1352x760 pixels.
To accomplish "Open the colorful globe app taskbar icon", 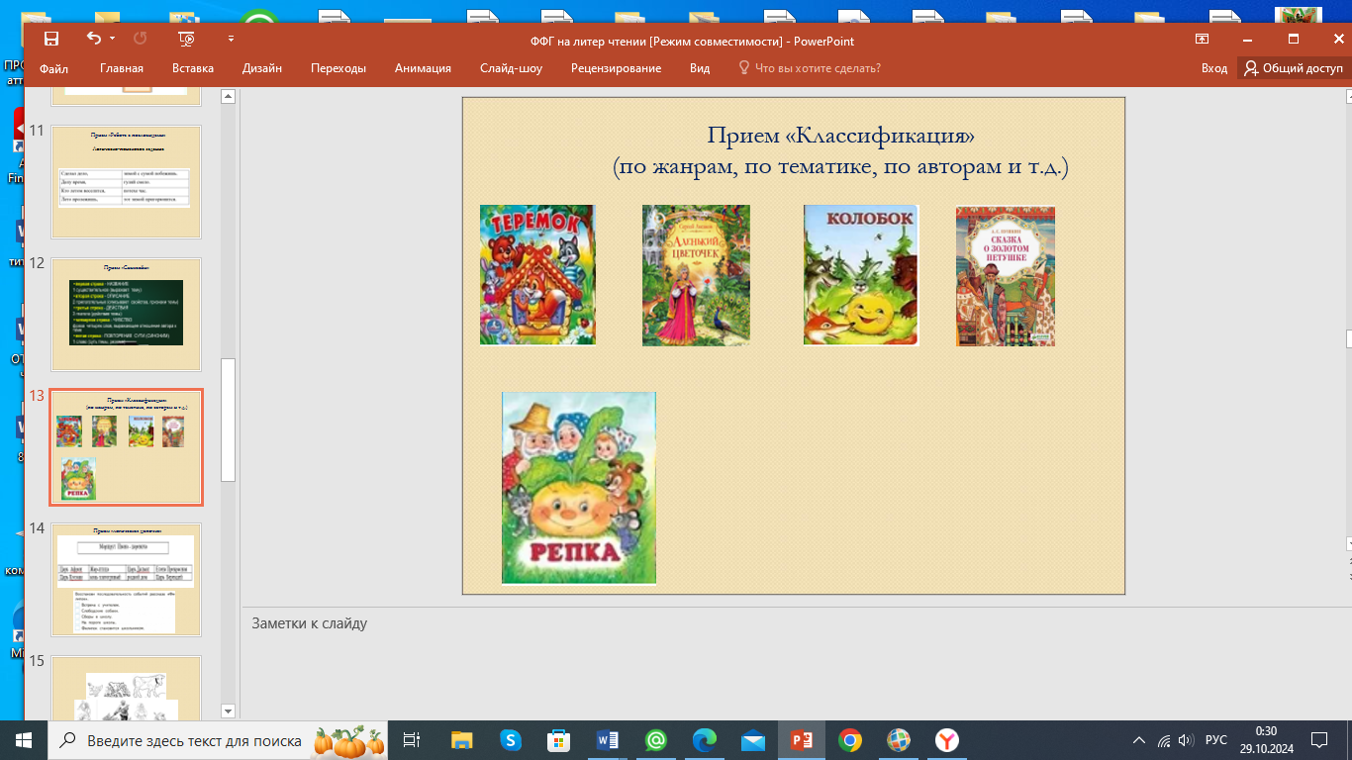I will pyautogui.click(x=899, y=740).
